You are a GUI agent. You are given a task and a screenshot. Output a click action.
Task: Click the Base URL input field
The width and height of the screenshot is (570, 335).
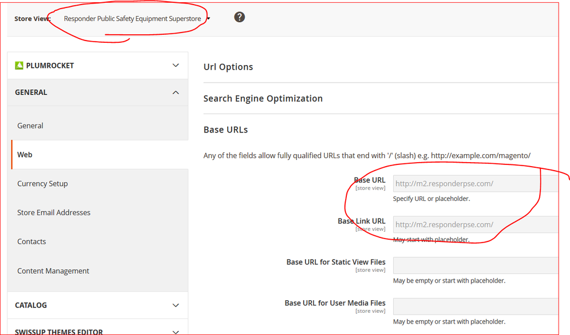point(475,184)
